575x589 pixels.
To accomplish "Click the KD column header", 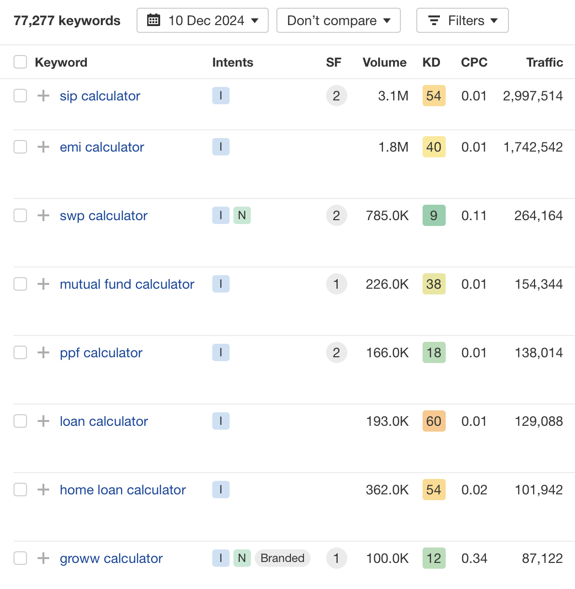I will coord(431,62).
